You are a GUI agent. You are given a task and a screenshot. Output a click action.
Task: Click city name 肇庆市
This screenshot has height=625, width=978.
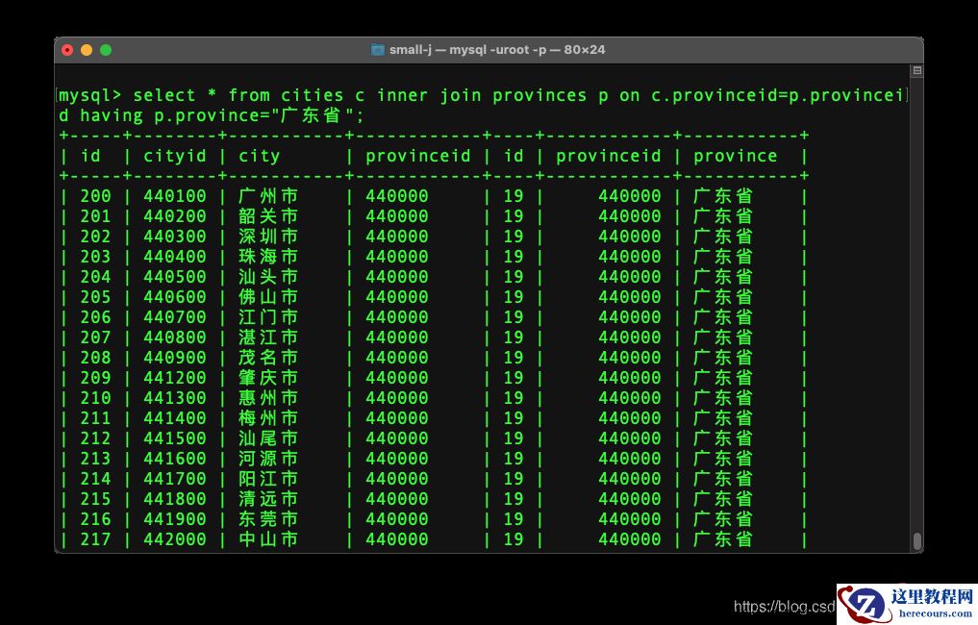point(268,378)
